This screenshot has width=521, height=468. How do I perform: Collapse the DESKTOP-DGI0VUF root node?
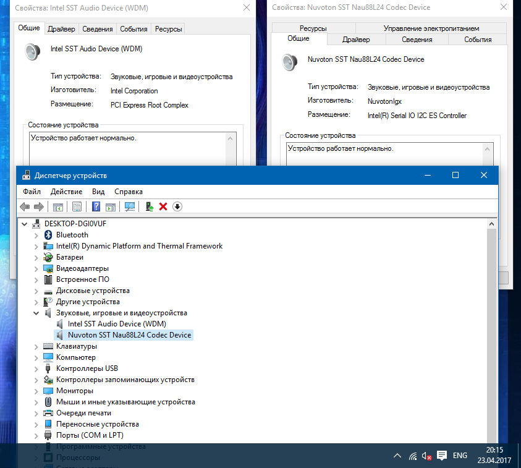click(x=24, y=224)
